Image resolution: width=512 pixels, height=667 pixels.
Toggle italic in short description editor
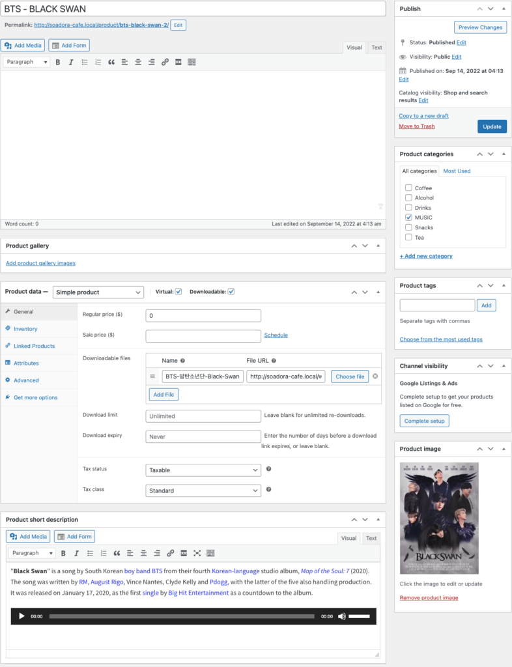click(77, 553)
